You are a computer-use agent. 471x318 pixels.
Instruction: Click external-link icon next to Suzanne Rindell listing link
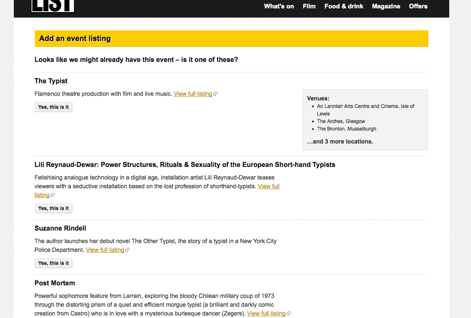pos(127,250)
